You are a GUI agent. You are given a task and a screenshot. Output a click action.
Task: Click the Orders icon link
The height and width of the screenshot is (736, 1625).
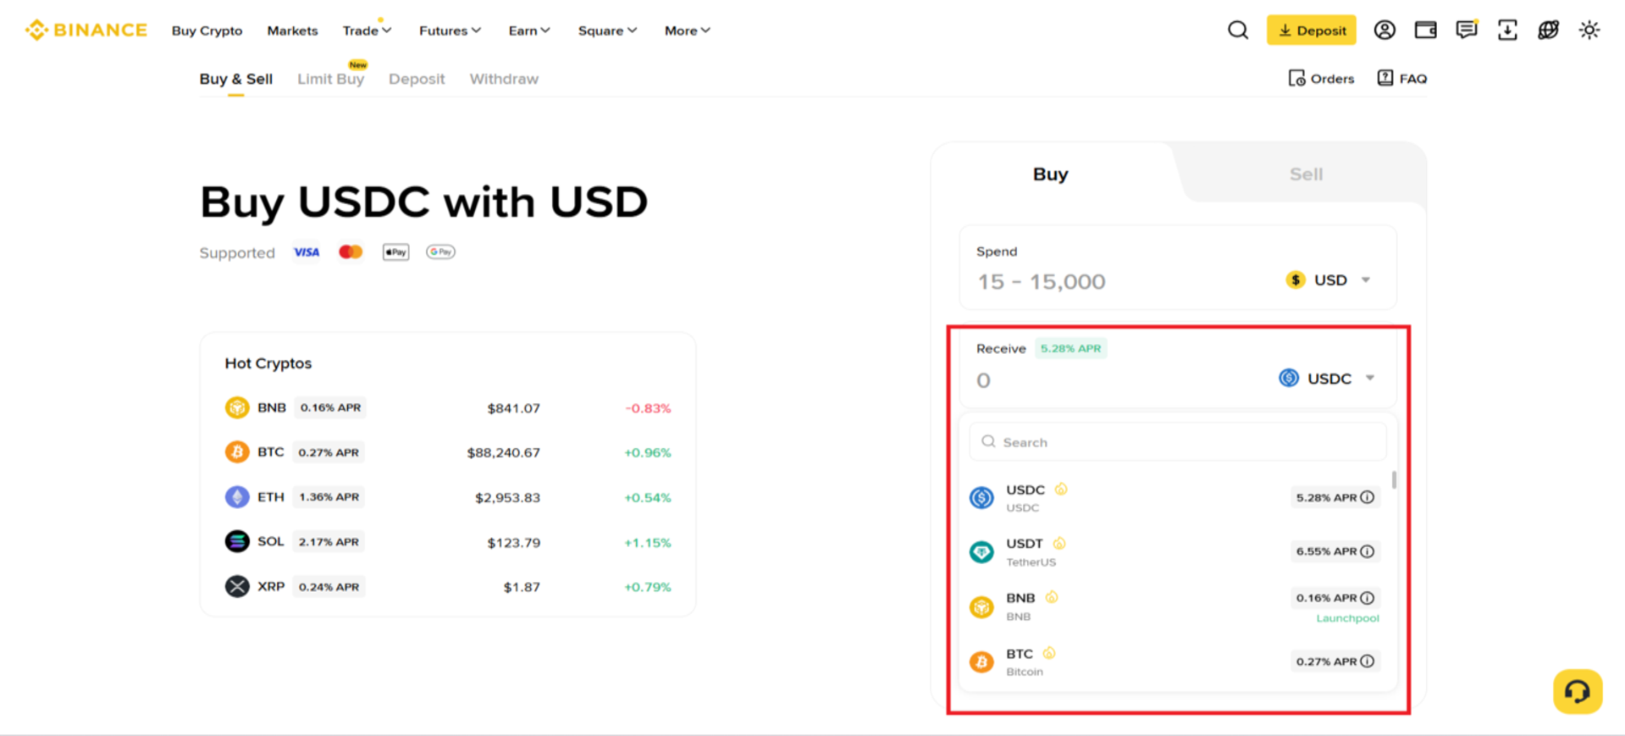tap(1321, 79)
